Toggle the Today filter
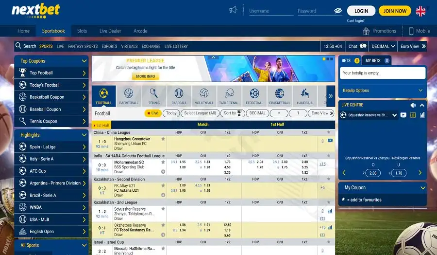437x255 pixels. tap(171, 113)
